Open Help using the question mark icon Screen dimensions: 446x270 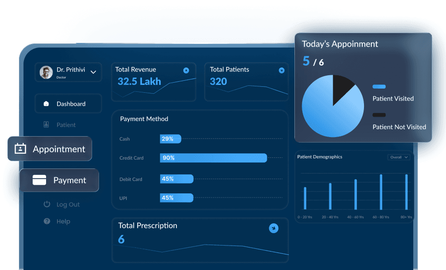tap(47, 221)
